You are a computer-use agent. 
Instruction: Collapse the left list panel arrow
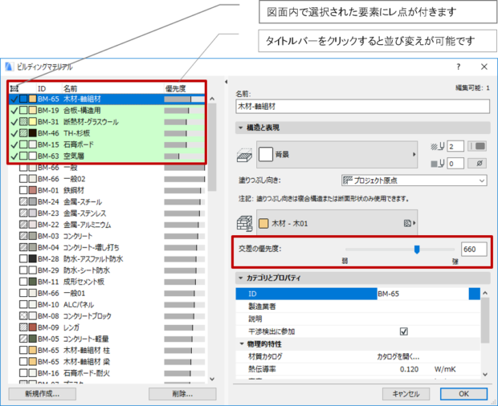click(x=227, y=82)
